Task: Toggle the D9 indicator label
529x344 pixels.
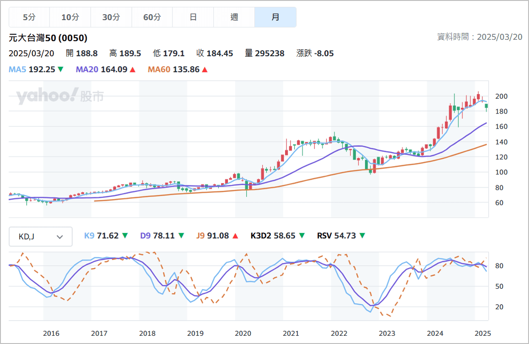Action: [145, 235]
